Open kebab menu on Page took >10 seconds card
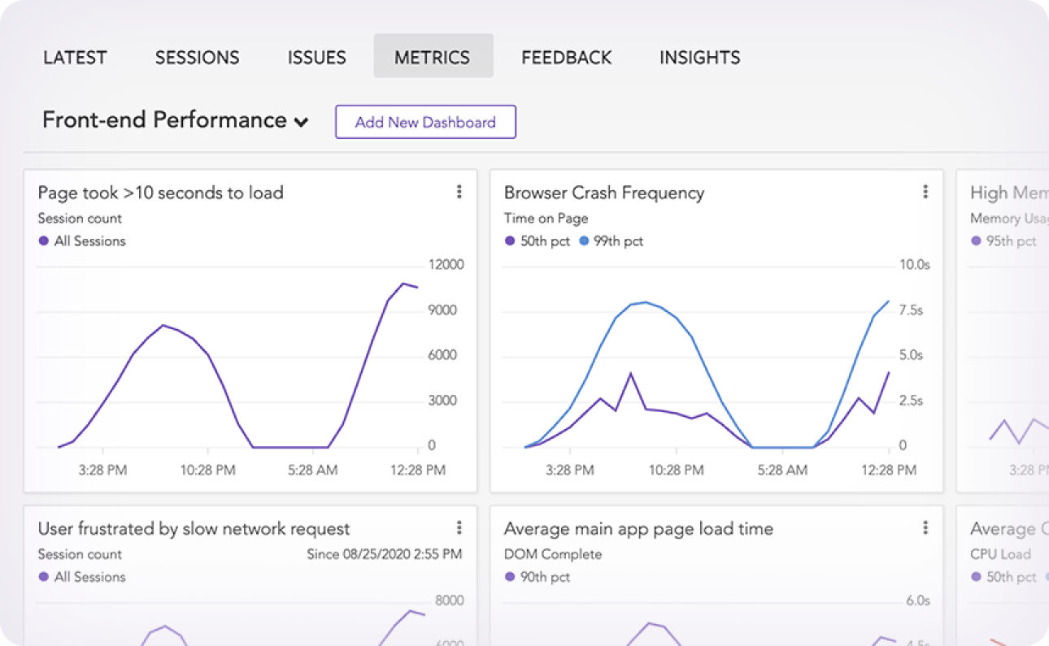 tap(459, 192)
